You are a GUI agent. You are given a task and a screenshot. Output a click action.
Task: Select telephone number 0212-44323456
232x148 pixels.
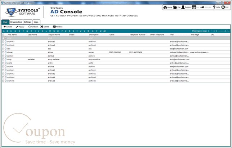tap(135, 52)
